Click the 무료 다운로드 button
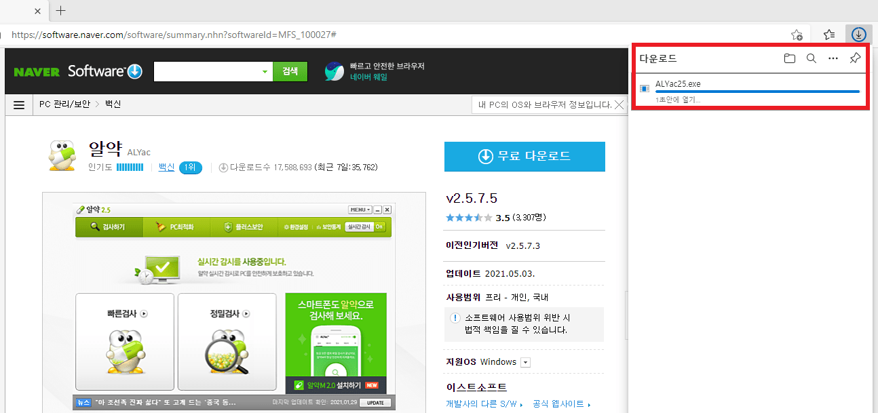 click(x=524, y=157)
